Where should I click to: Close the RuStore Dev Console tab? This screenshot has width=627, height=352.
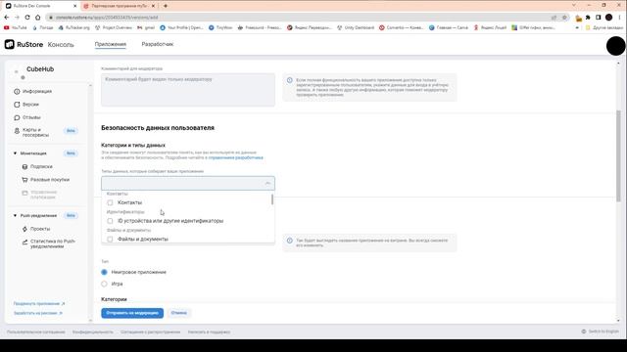pos(74,6)
